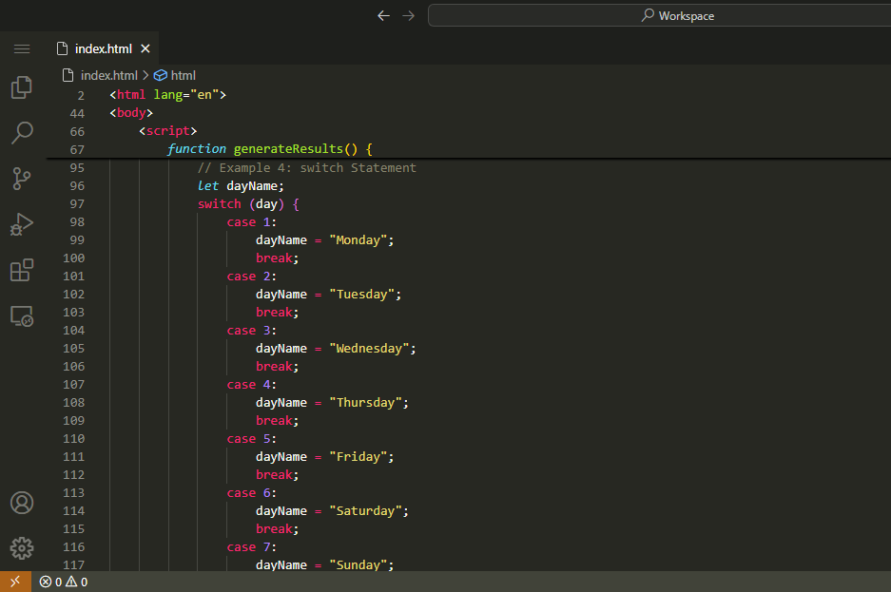Show errors and warnings problems panel
The image size is (891, 592).
[x=64, y=582]
